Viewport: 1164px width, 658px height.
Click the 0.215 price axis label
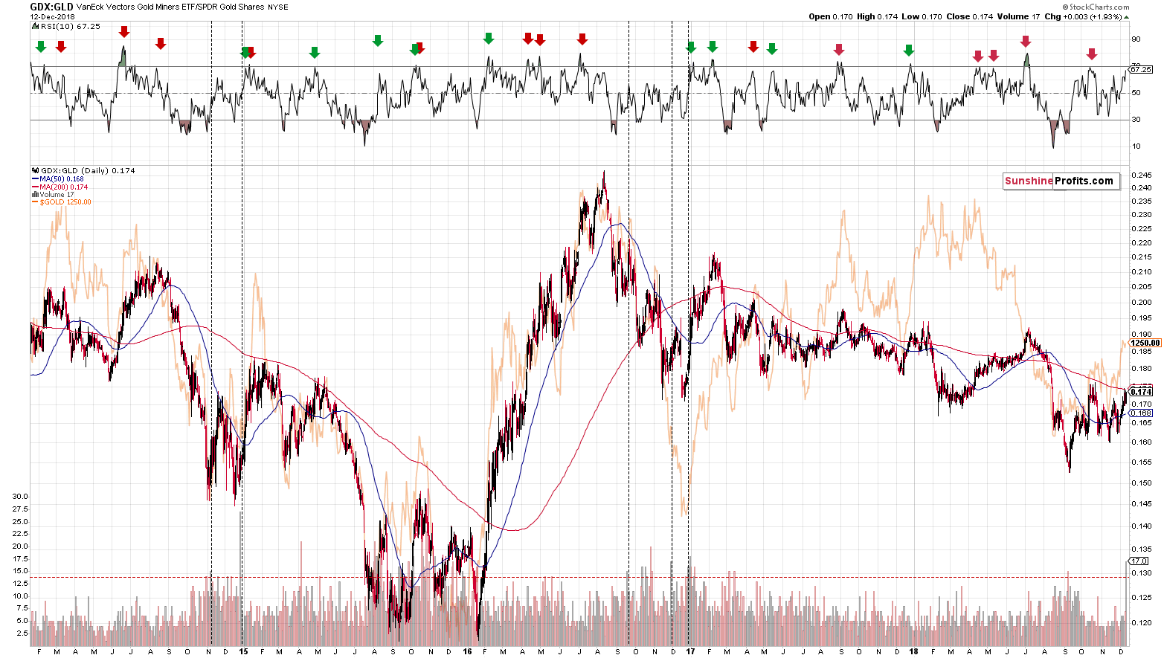(1142, 257)
